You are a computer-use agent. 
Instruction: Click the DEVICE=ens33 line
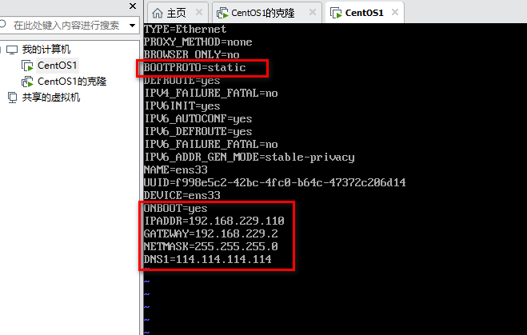pyautogui.click(x=182, y=195)
